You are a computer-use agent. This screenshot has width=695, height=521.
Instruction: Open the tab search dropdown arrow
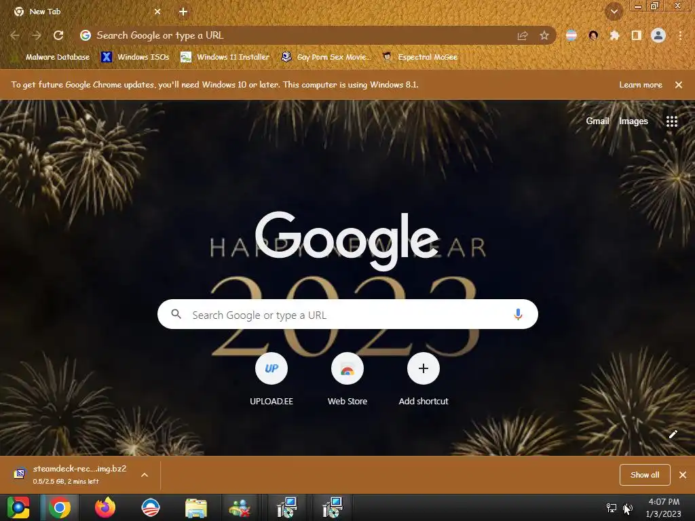pyautogui.click(x=614, y=12)
